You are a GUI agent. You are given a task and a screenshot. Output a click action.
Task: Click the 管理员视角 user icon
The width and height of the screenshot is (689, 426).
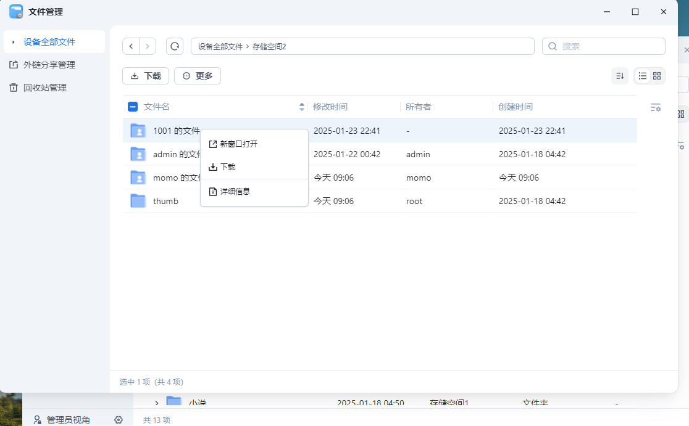pos(37,420)
